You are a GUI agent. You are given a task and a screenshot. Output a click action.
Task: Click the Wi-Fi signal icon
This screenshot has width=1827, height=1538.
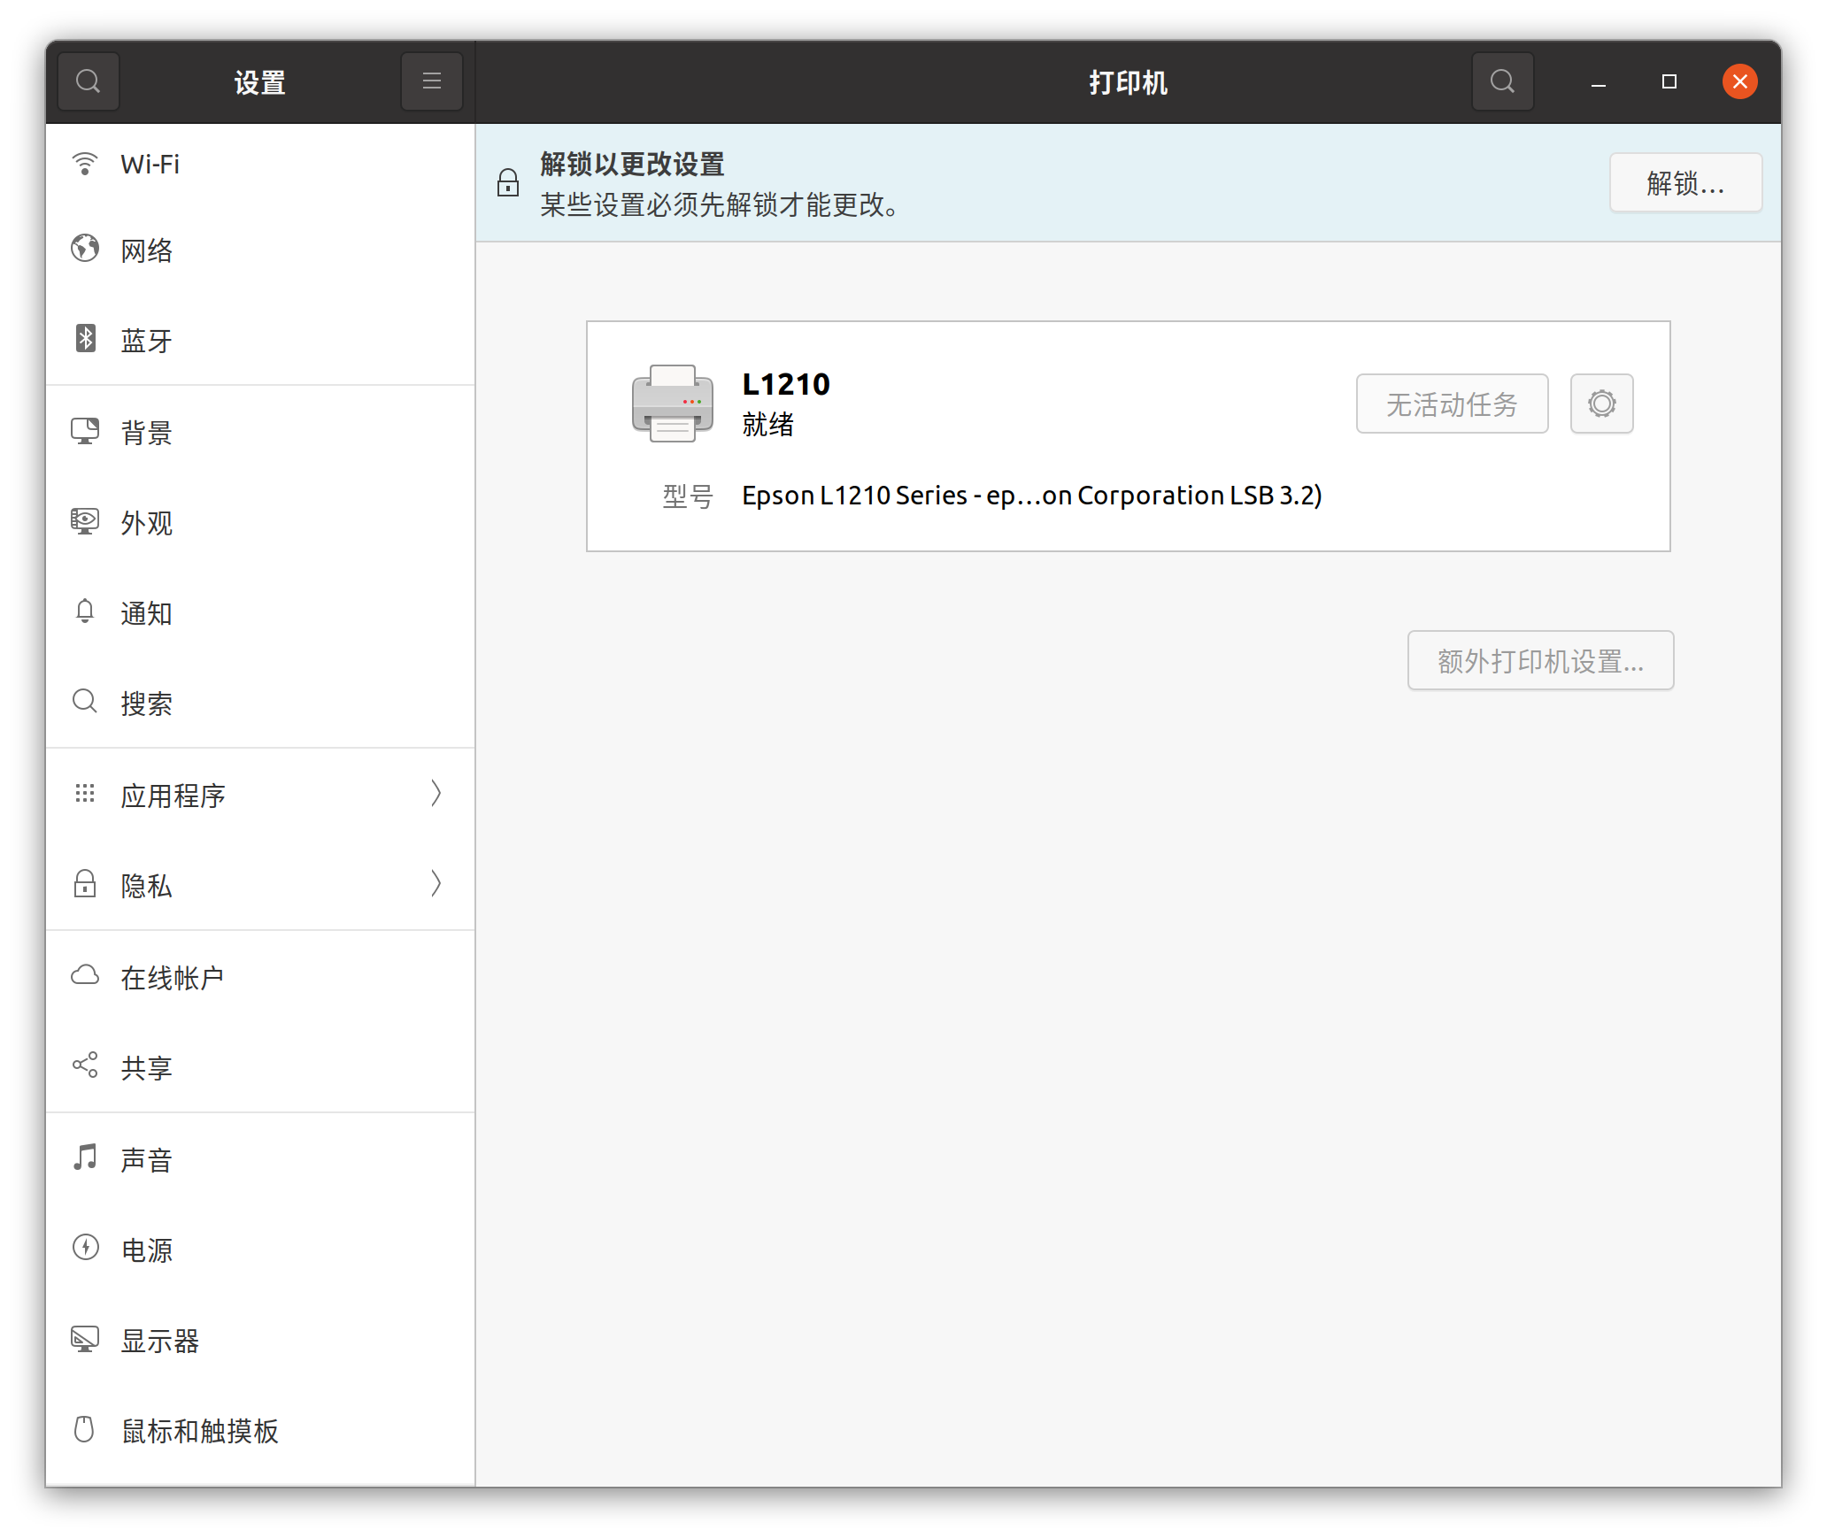pyautogui.click(x=85, y=164)
